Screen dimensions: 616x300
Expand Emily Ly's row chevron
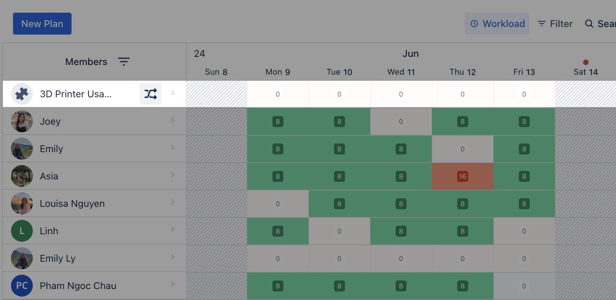pos(173,257)
